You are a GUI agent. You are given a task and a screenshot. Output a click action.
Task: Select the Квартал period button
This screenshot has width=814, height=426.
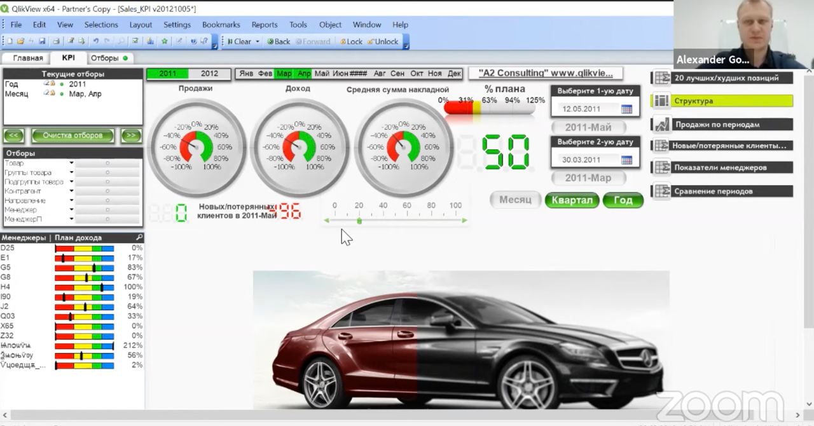(572, 200)
